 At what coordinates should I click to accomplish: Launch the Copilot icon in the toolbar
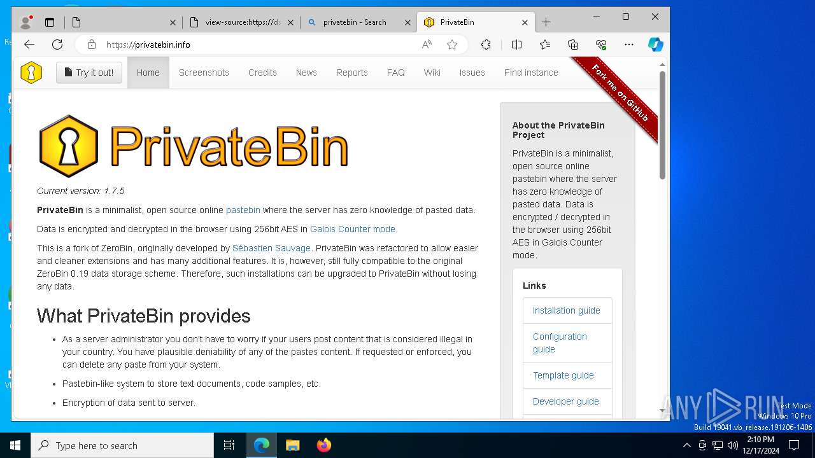655,45
